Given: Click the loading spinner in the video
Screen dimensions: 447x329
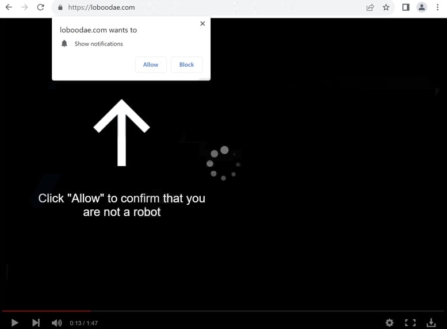Looking at the screenshot, I should tap(223, 163).
